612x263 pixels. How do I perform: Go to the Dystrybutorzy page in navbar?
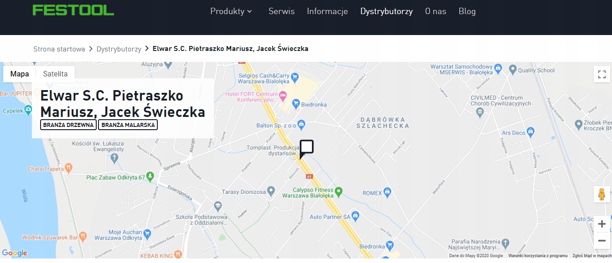386,11
